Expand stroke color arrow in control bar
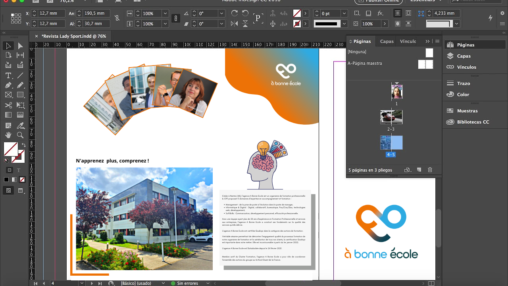This screenshot has width=508, height=286. pos(306,24)
